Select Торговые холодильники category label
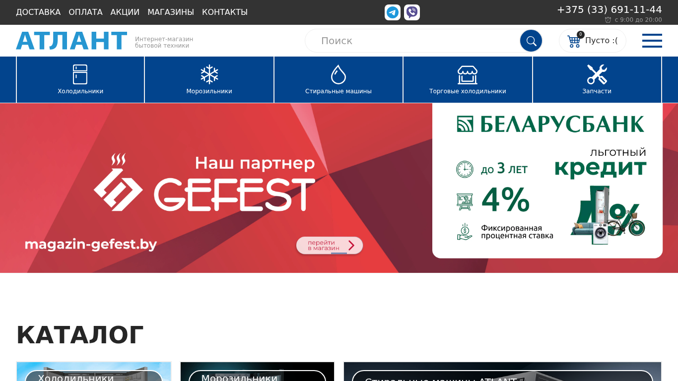The width and height of the screenshot is (678, 381). point(468,91)
